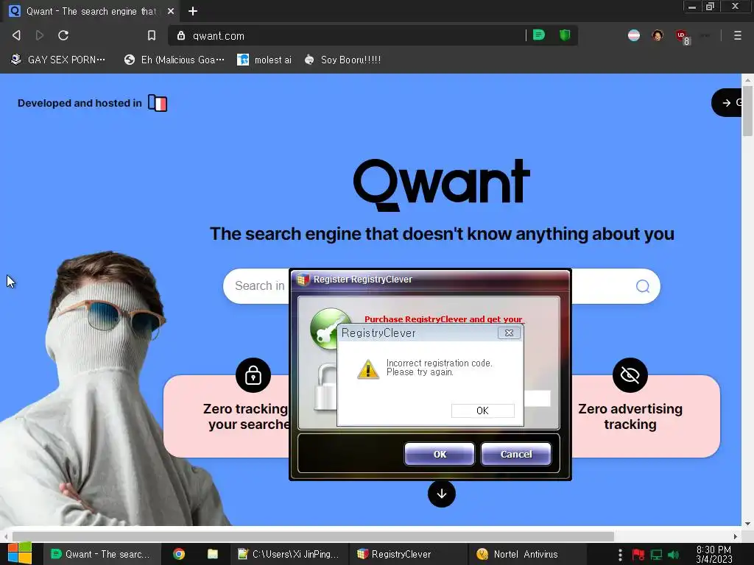Screen dimensions: 754x565
Task: Open a new browser tab
Action: 193,11
